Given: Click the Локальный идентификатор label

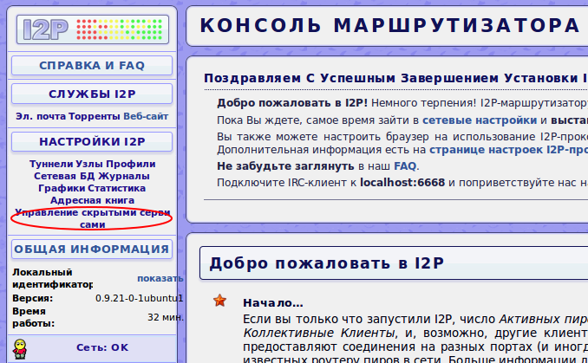Looking at the screenshot, I should [53, 278].
